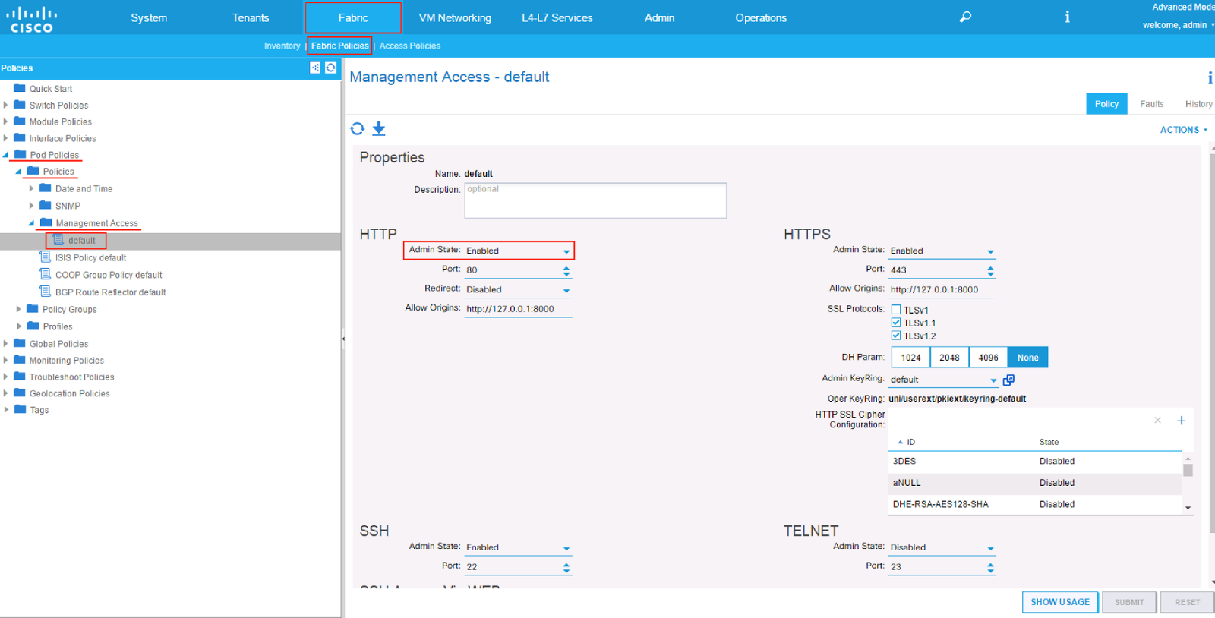Click the Policies panel tree layout icon
Screen dimensions: 1215x618
[x=315, y=68]
